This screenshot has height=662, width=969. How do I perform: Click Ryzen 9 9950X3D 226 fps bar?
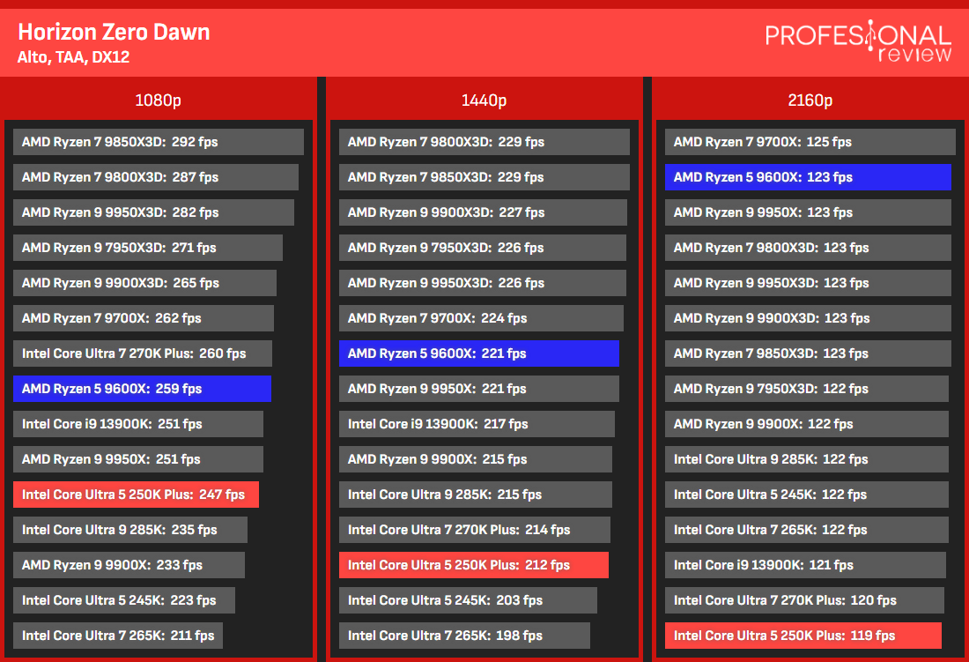coord(482,282)
